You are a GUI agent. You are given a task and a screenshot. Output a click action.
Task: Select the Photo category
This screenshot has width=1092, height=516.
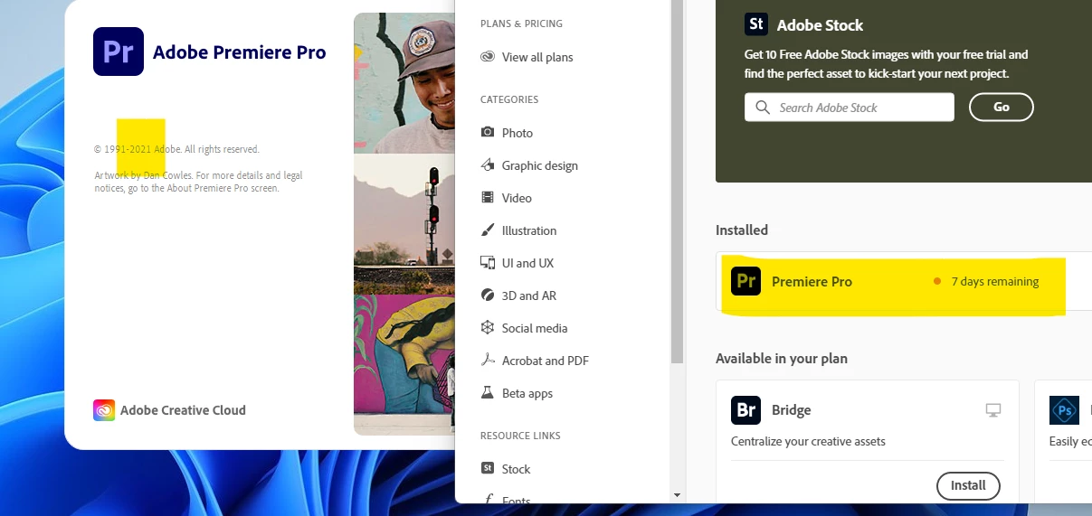(x=518, y=133)
